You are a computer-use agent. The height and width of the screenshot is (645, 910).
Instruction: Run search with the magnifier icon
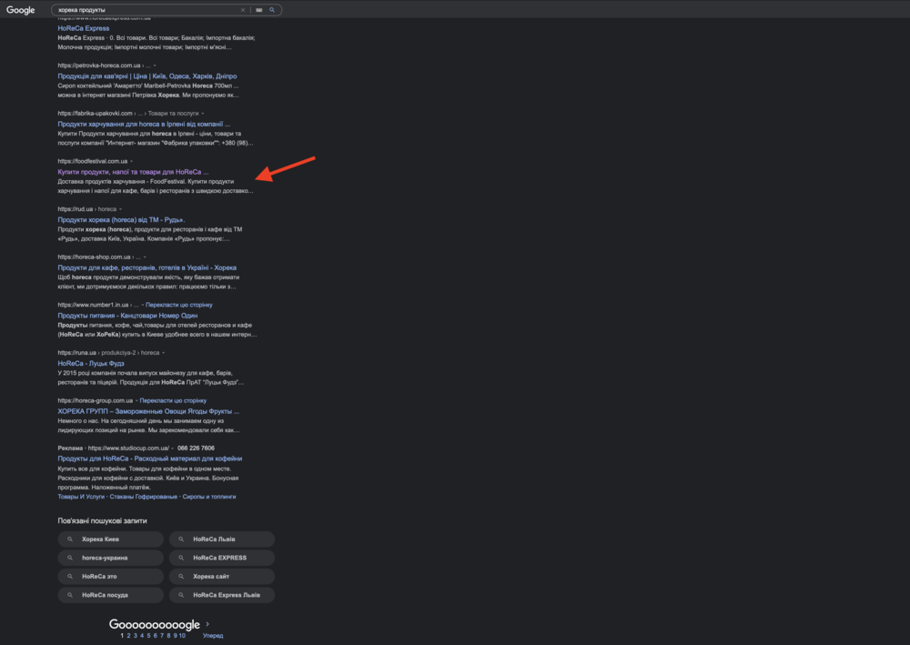(x=271, y=10)
